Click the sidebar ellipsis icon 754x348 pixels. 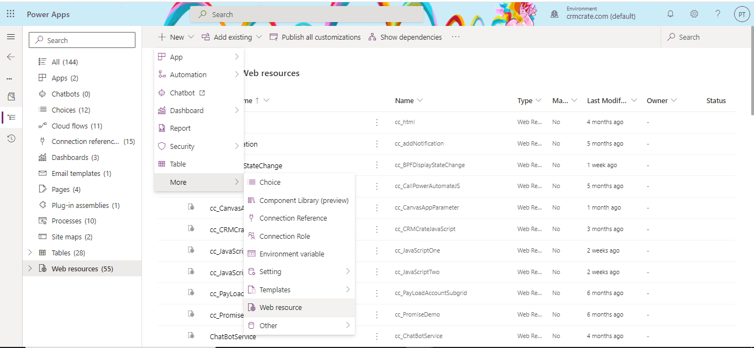pos(9,78)
